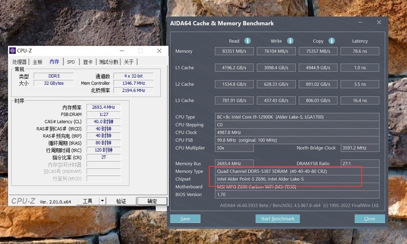
Task: Click L2 Cache read value 1534.8 GB/s
Action: click(234, 84)
